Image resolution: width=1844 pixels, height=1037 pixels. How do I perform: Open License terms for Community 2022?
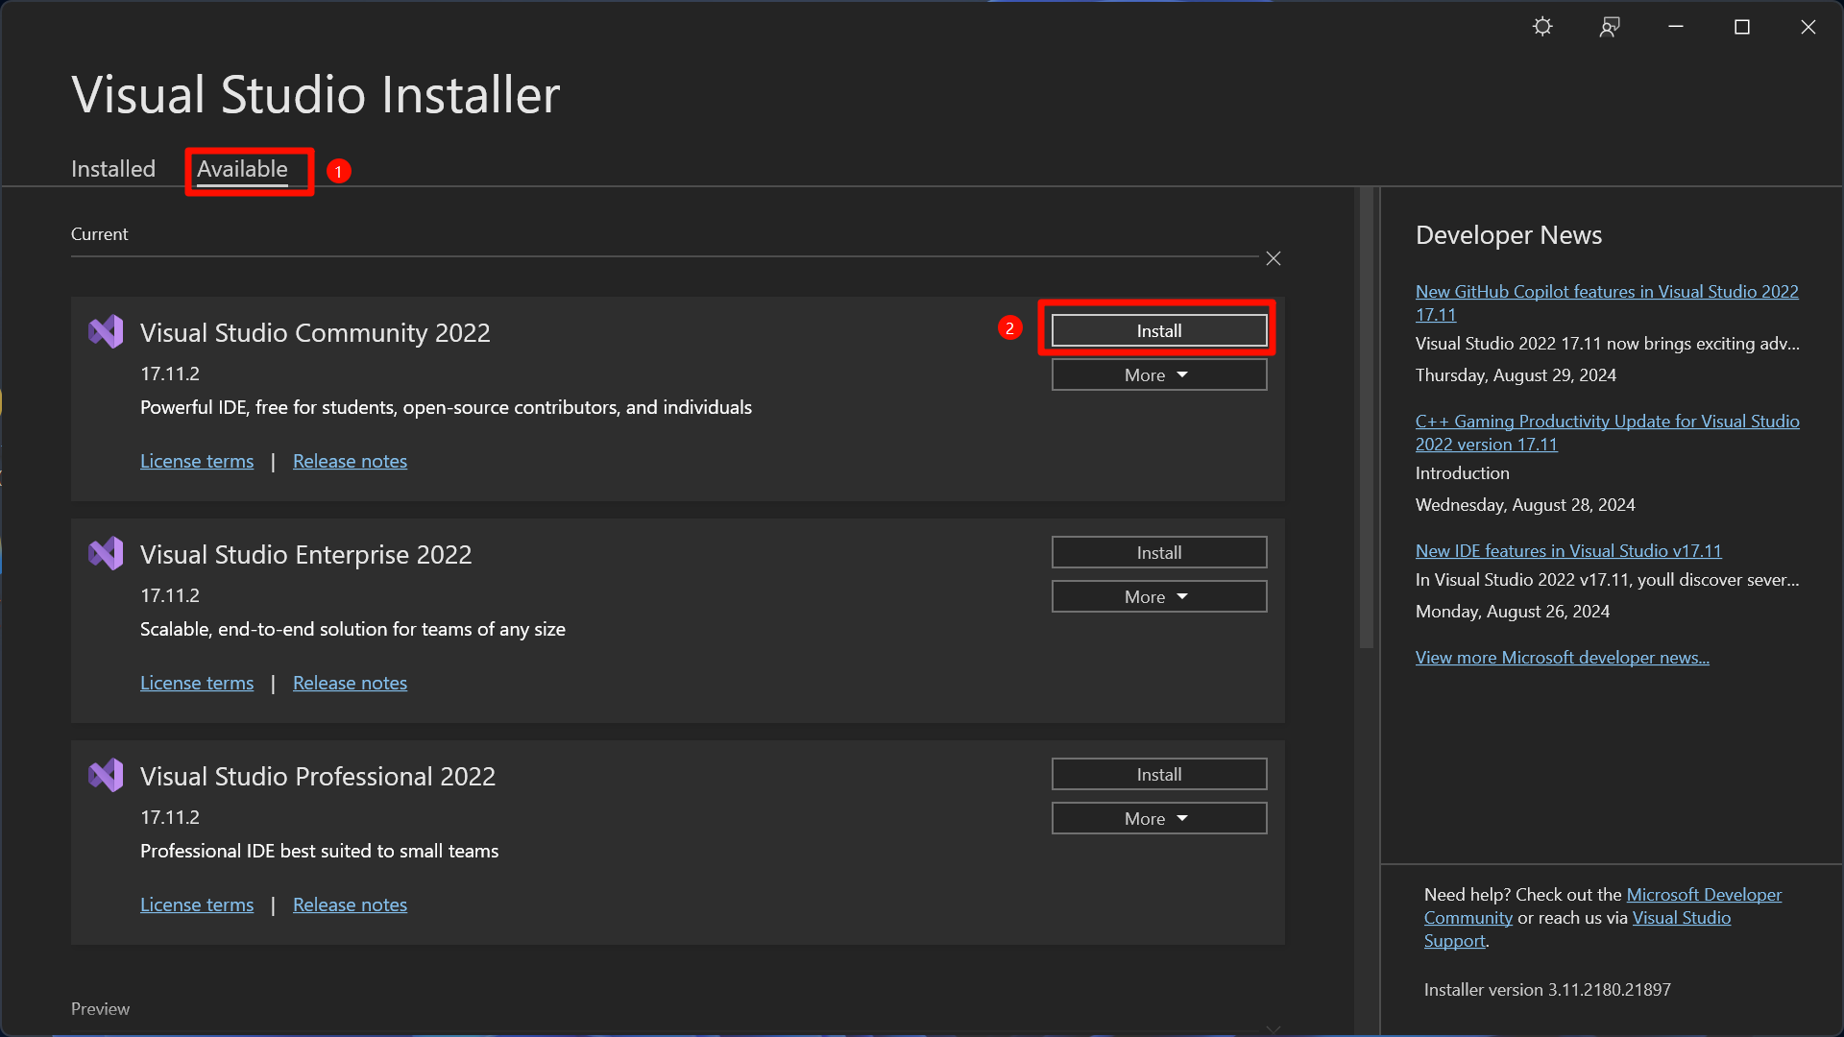(197, 461)
